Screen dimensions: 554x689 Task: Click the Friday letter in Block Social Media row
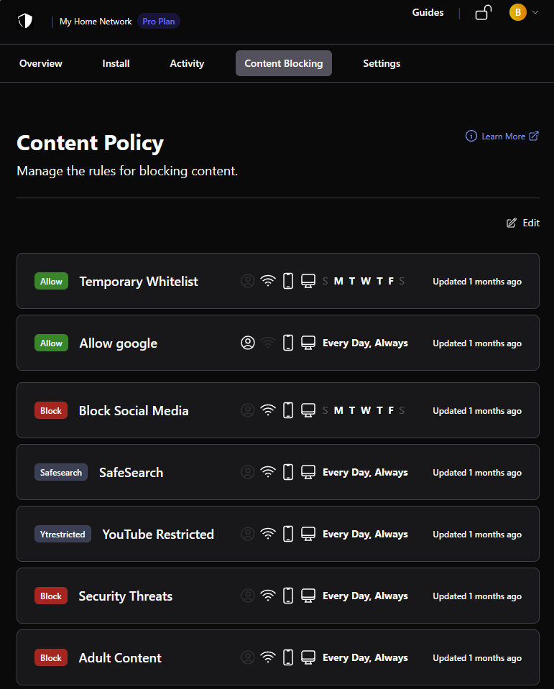pyautogui.click(x=391, y=410)
